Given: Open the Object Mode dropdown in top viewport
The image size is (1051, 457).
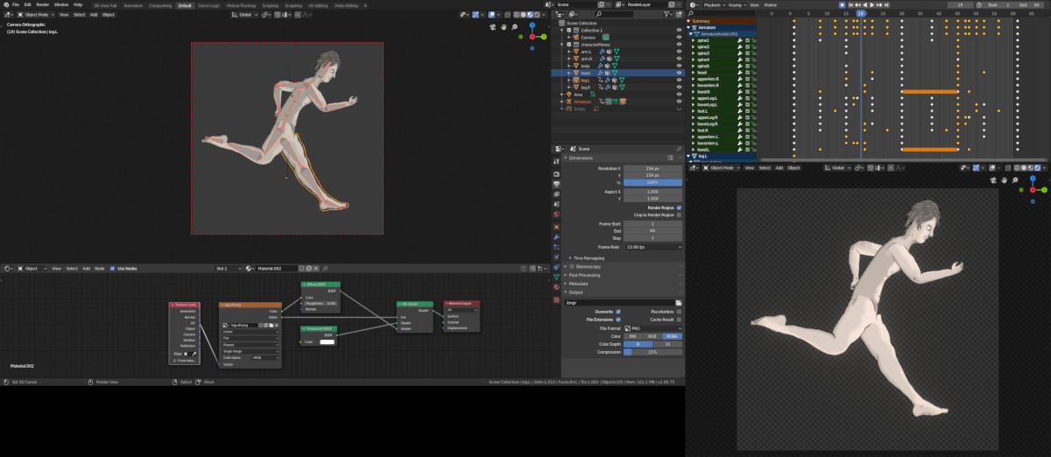Looking at the screenshot, I should click(36, 14).
